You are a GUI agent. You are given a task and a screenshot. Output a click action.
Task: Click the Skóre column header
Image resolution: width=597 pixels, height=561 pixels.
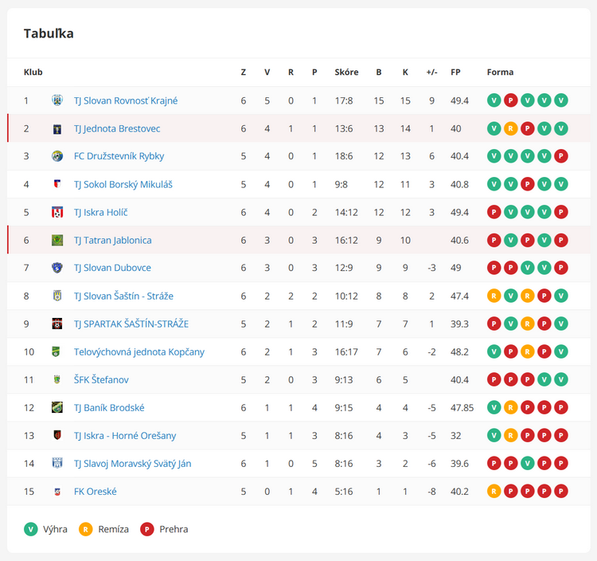(346, 72)
